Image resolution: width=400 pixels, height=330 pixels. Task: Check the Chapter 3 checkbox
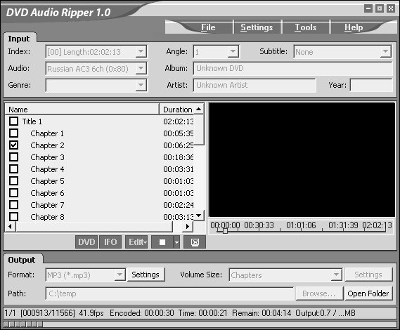(x=14, y=157)
